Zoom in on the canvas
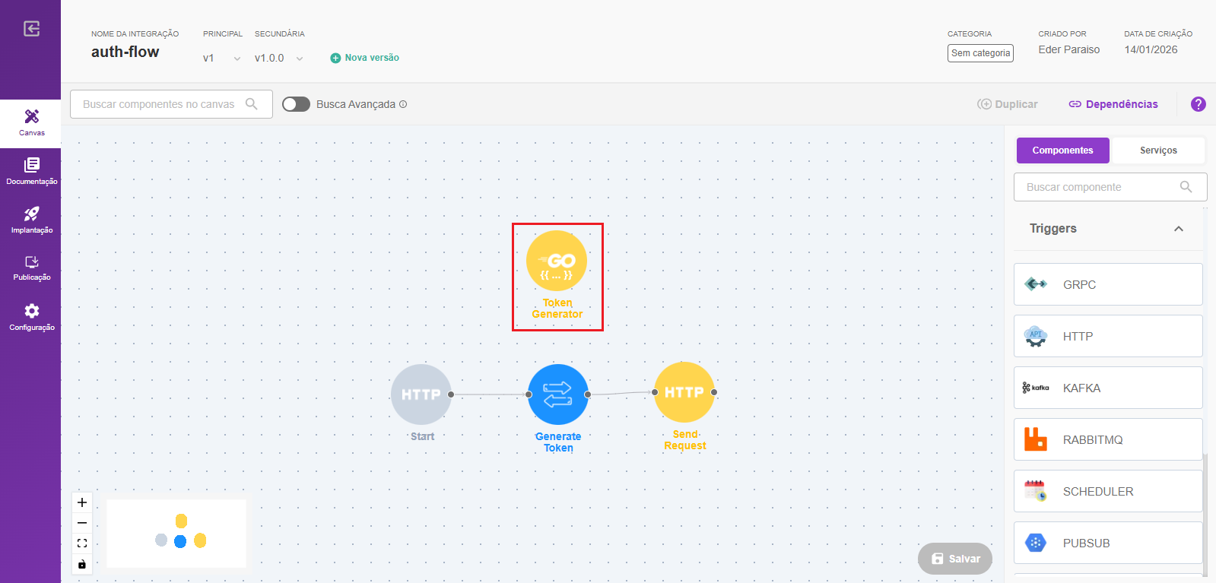The height and width of the screenshot is (583, 1216). point(82,502)
